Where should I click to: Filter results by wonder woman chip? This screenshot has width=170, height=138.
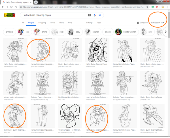coord(127,32)
